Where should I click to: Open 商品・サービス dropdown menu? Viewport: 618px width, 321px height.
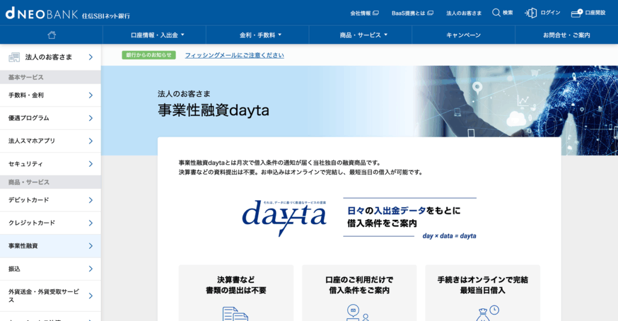tap(361, 35)
